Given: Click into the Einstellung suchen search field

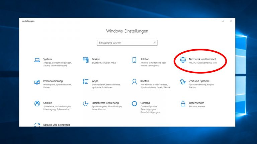Looking at the screenshot, I should pyautogui.click(x=125, y=43).
